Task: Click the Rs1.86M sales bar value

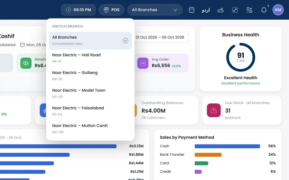Action: (136, 154)
